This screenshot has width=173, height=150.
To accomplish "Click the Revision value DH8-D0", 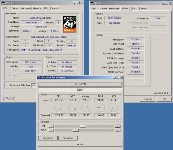I will tap(72, 46).
